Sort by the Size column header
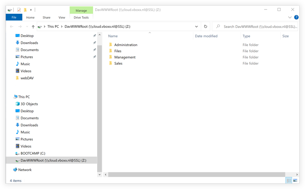 (285, 36)
